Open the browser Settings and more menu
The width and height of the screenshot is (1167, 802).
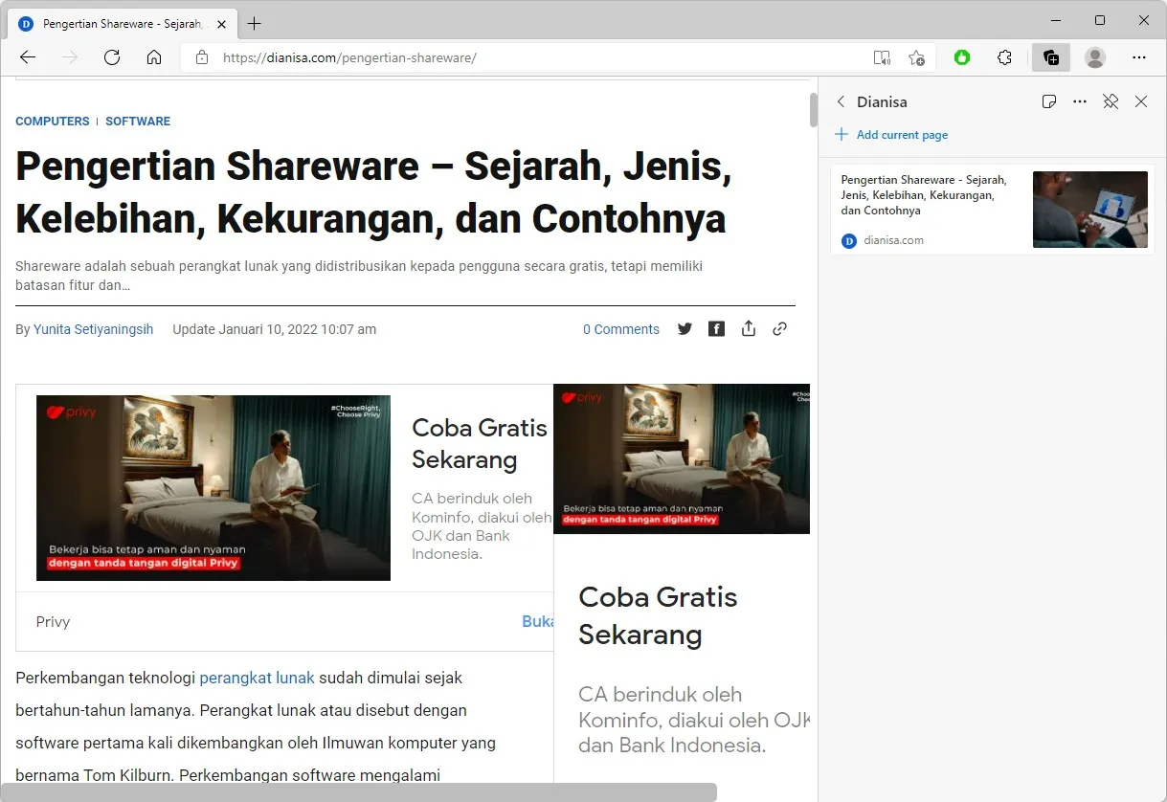(x=1139, y=57)
